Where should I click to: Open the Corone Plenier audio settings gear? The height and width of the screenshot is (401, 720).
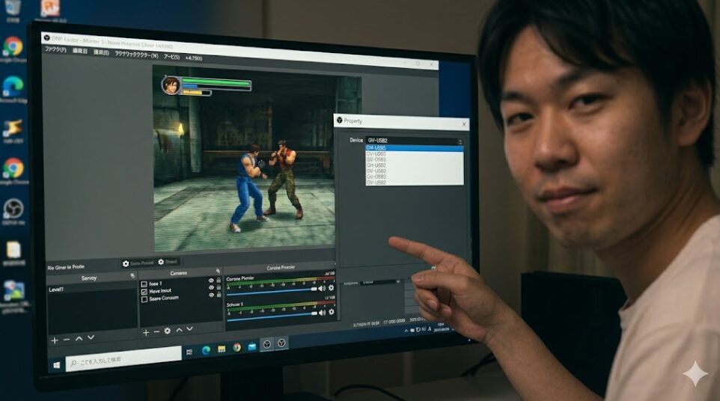(x=331, y=288)
